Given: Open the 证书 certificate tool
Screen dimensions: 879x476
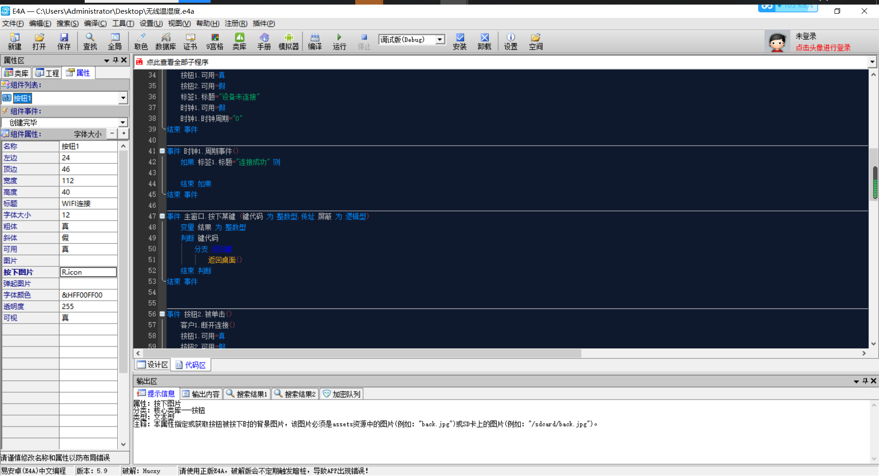Looking at the screenshot, I should click(x=190, y=41).
